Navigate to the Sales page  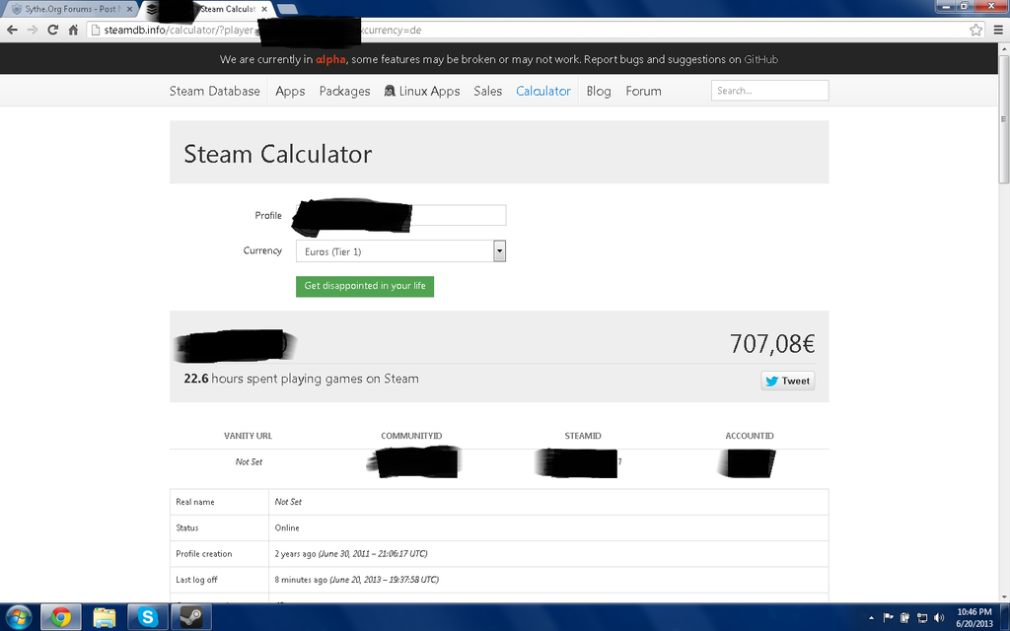tap(487, 91)
